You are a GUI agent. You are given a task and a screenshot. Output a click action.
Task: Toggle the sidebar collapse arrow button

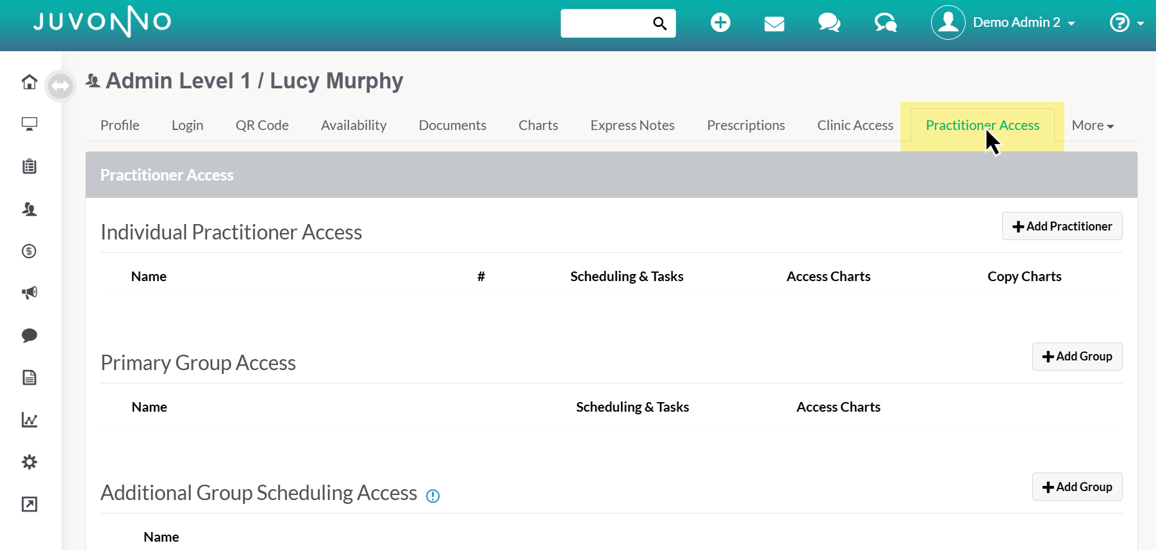coord(61,85)
